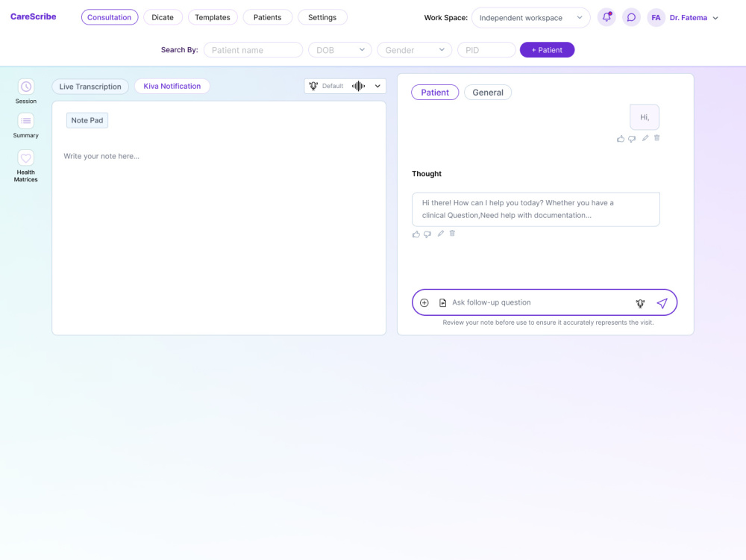
Task: Click the Dr. Fatema name
Action: 689,18
